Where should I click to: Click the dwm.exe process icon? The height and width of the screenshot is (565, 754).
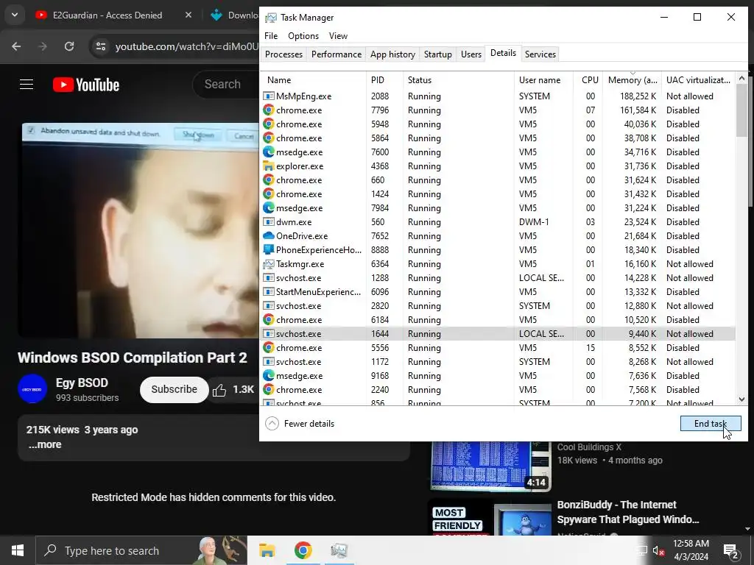pyautogui.click(x=268, y=222)
